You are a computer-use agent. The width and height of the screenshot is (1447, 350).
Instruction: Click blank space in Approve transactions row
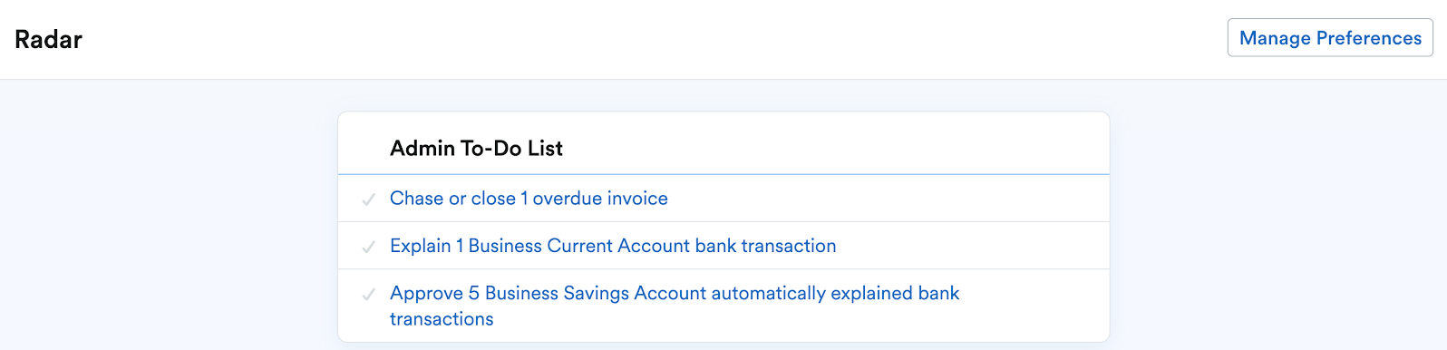[x=1034, y=306]
